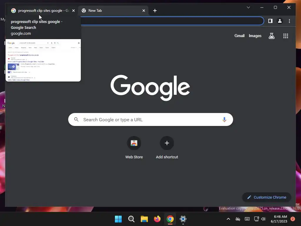Open the Windows Start menu
The width and height of the screenshot is (301, 226).
(x=118, y=219)
